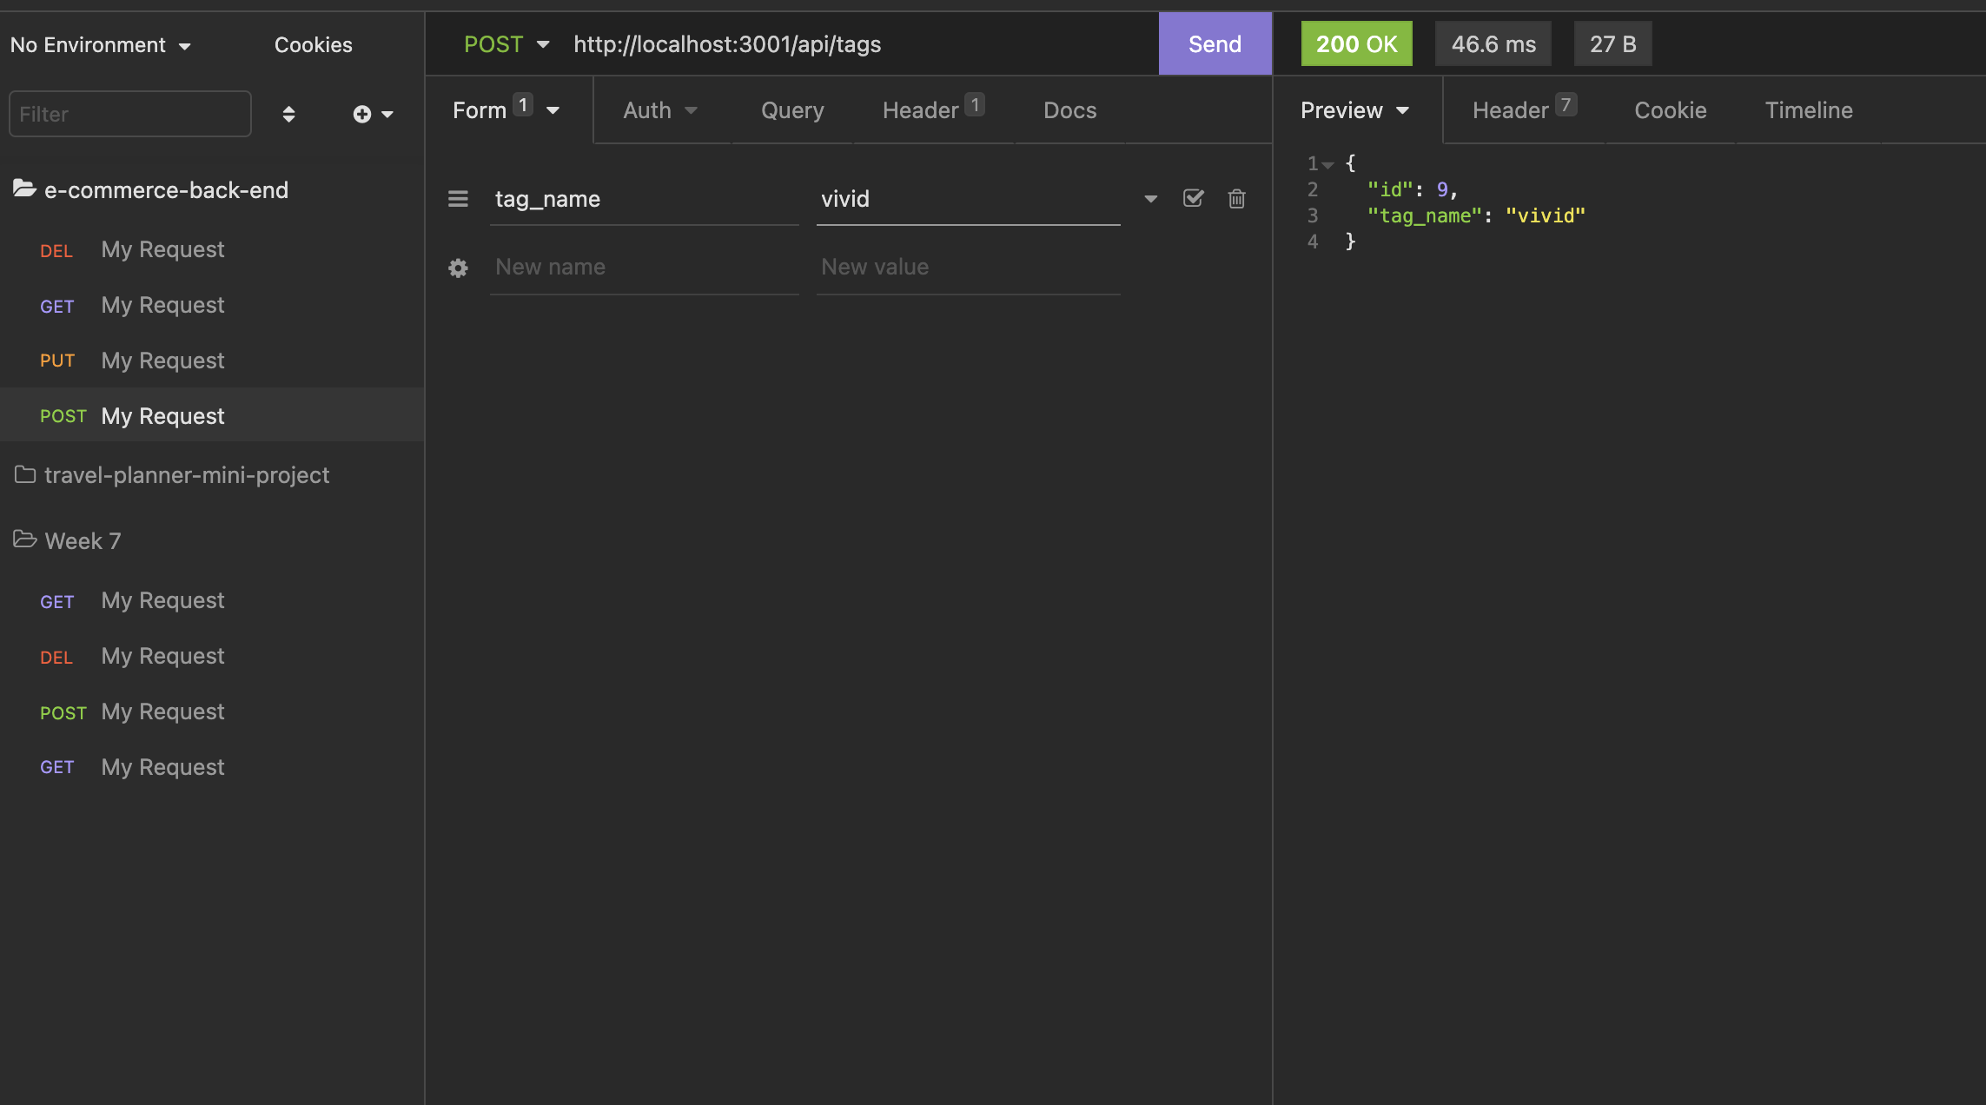
Task: Collapse JSON line 1 fold arrow
Action: 1328,165
